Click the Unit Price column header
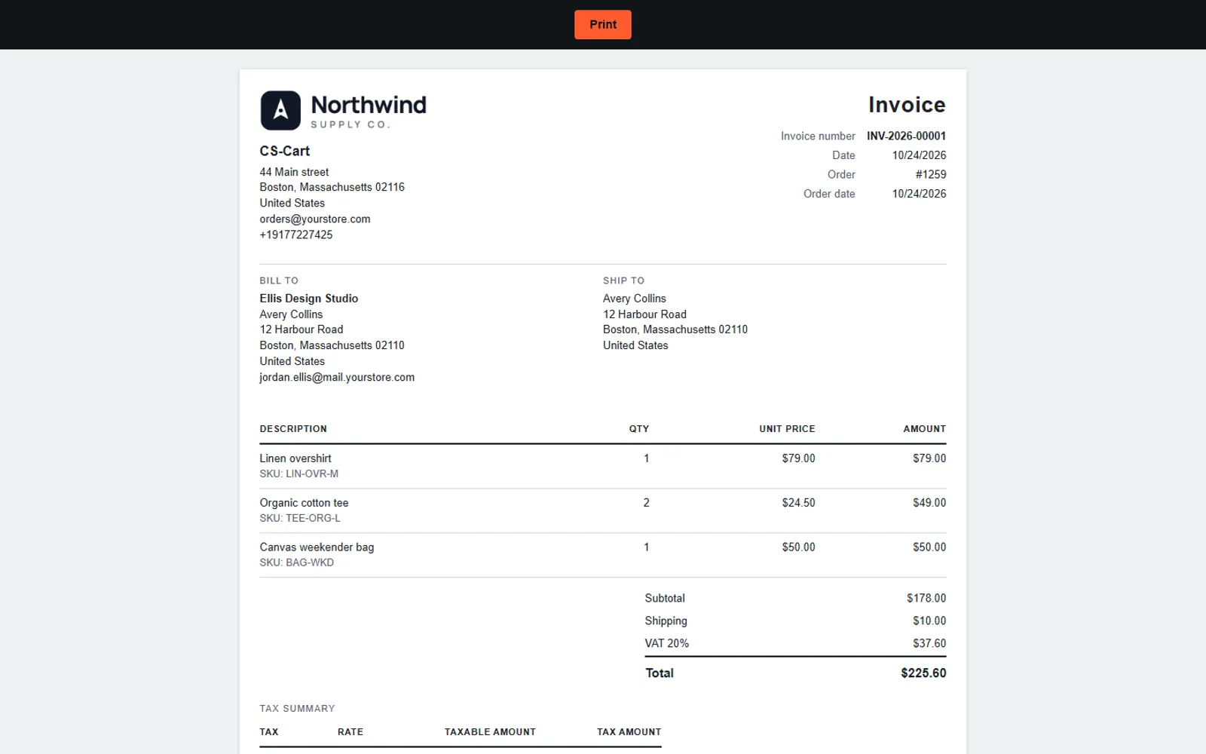1206x754 pixels. click(x=787, y=429)
